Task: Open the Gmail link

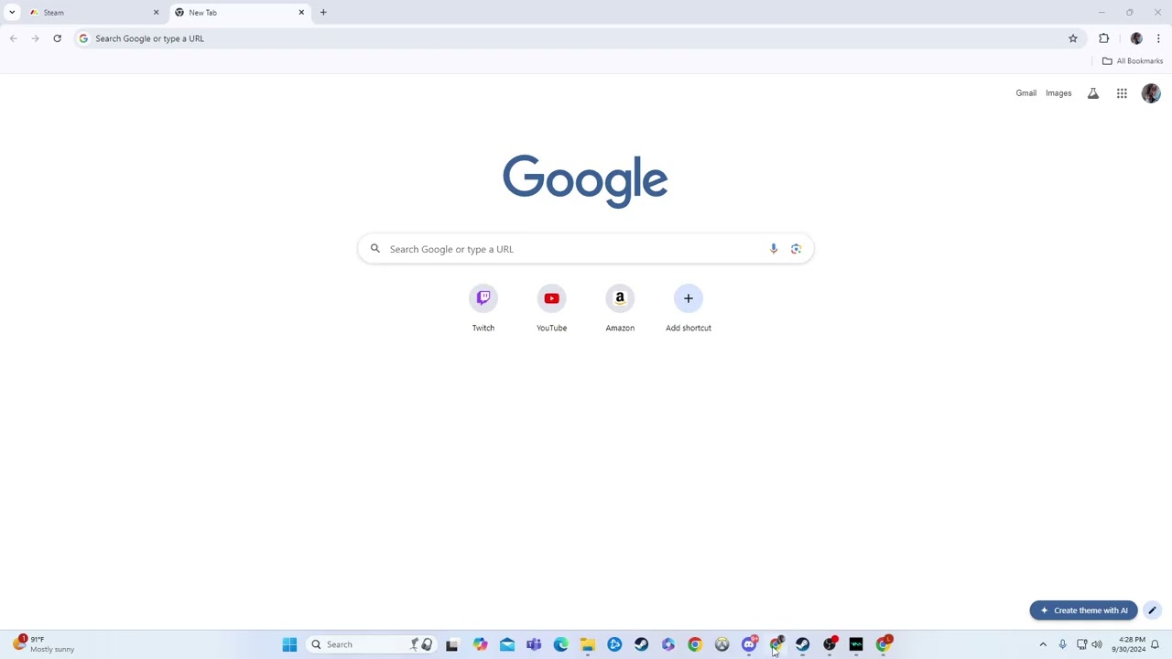Action: pyautogui.click(x=1025, y=93)
